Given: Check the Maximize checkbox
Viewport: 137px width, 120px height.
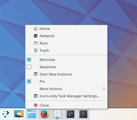Looking at the screenshot, I should tap(29, 67).
